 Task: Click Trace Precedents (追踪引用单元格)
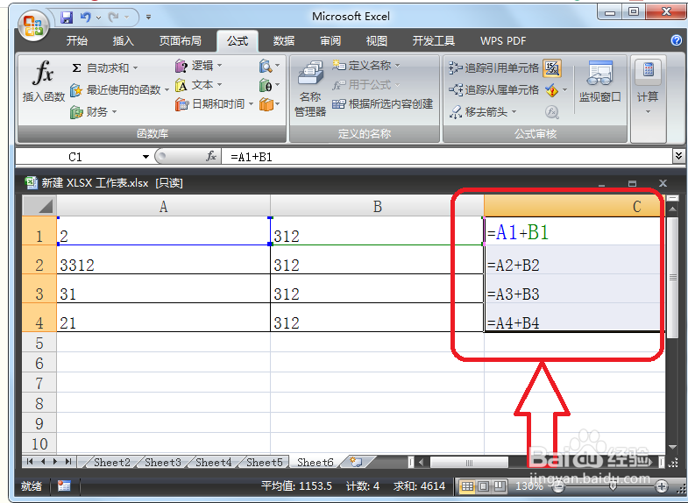[493, 68]
